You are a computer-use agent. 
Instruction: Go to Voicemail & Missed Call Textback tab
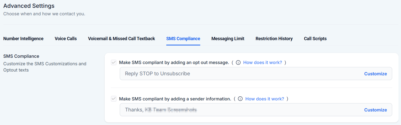[122, 39]
